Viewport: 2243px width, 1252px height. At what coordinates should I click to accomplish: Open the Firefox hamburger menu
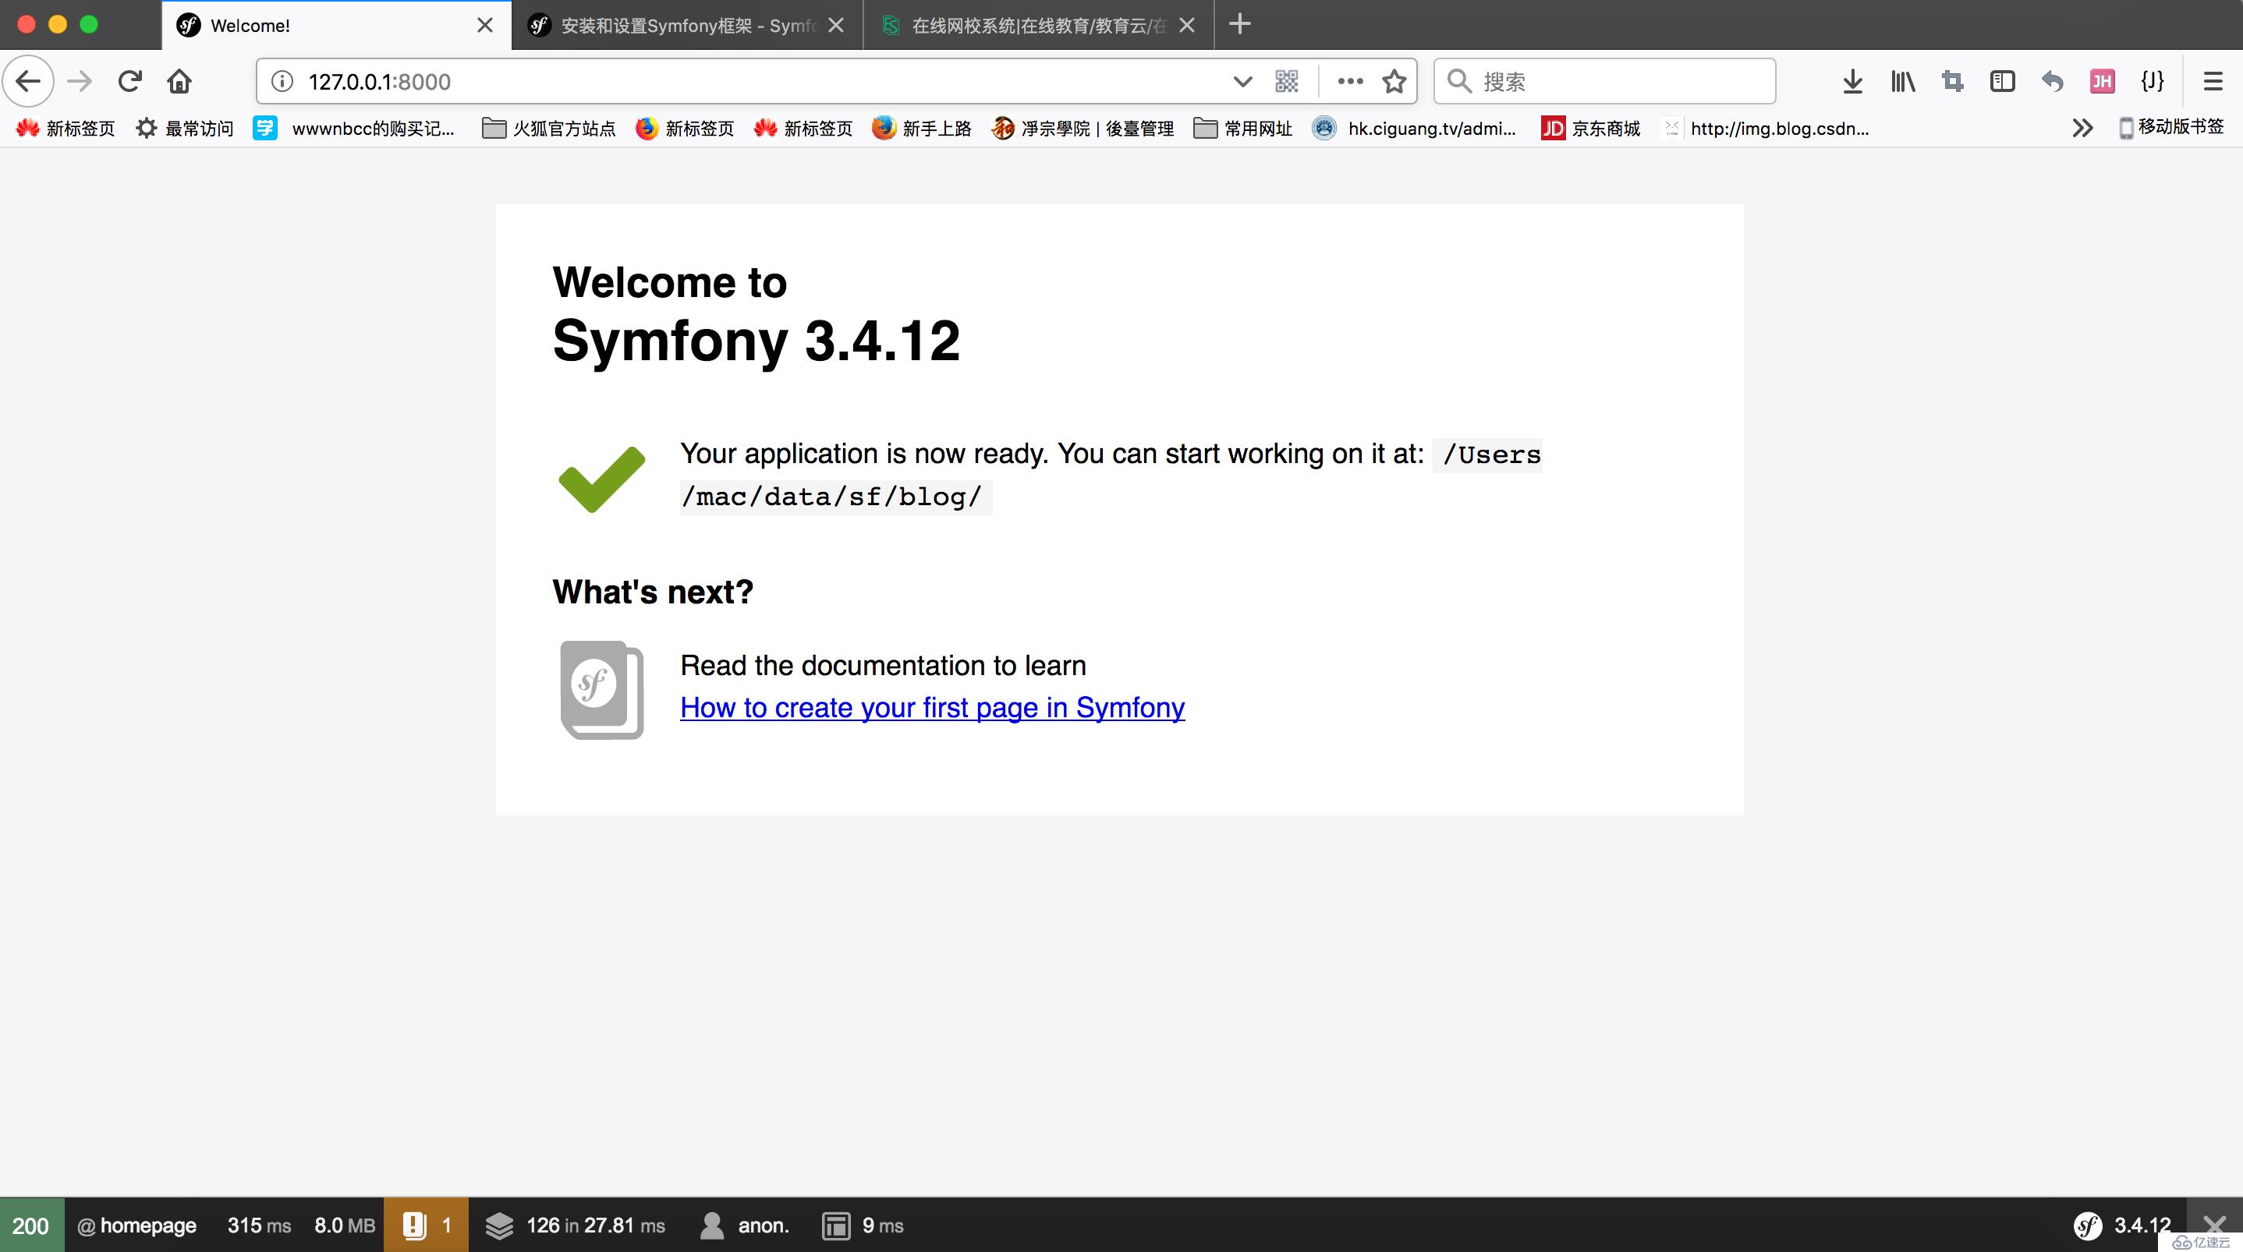[x=2213, y=81]
